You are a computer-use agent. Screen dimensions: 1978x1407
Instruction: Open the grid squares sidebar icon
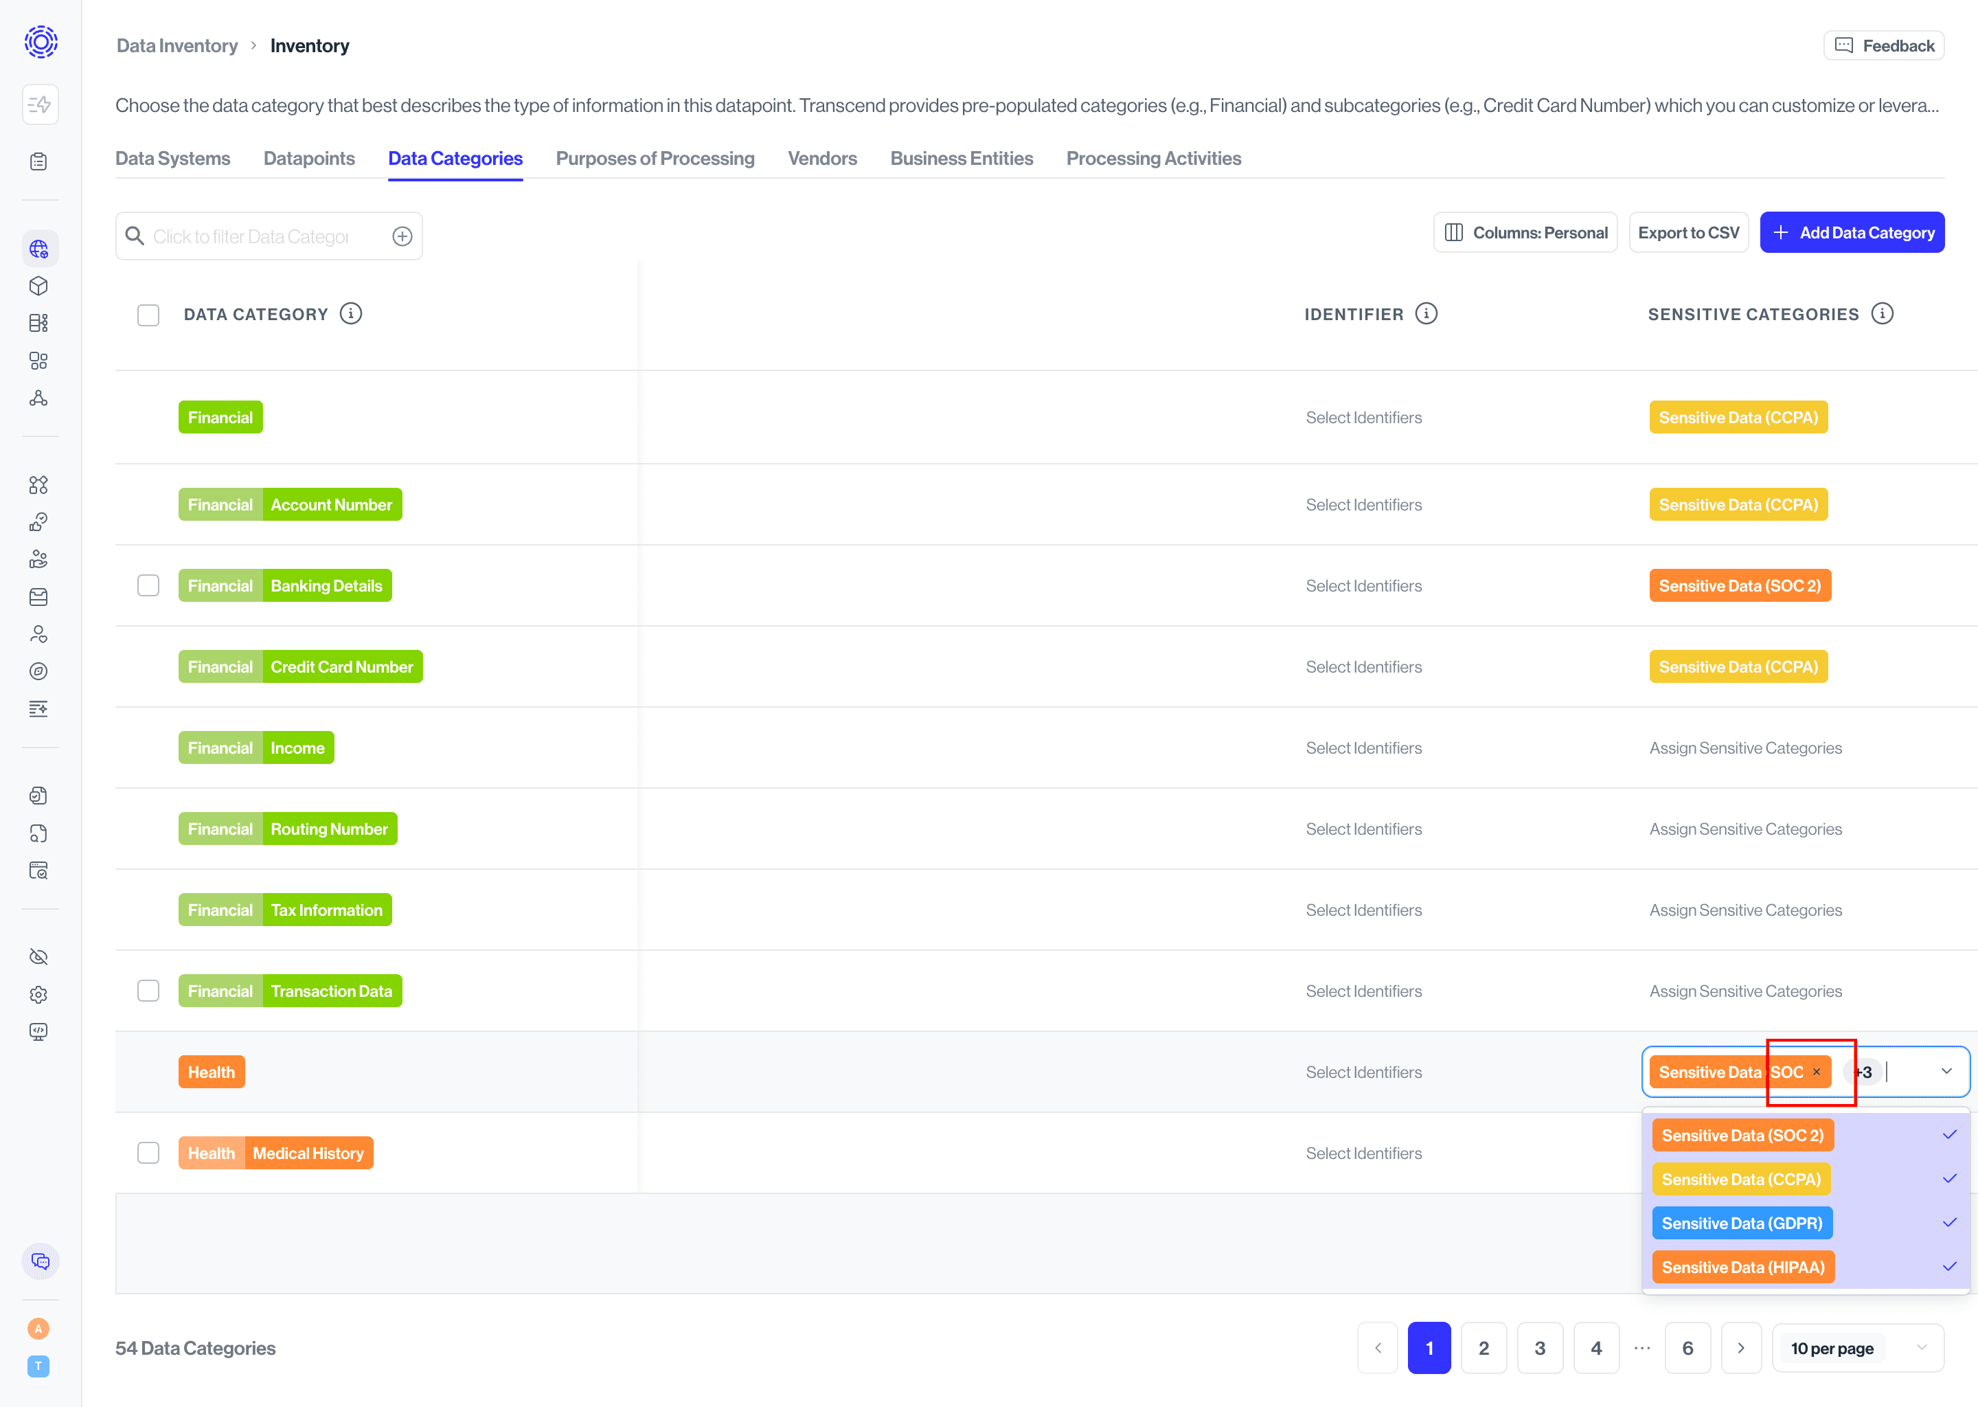39,361
